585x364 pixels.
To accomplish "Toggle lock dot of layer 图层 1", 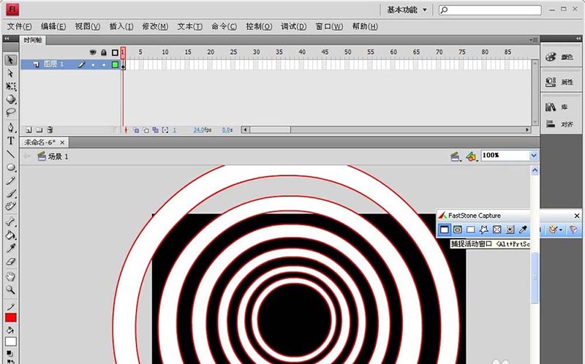I will [x=104, y=65].
